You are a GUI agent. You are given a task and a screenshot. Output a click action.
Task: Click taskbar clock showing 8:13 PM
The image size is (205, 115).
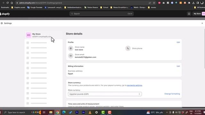[198, 112]
